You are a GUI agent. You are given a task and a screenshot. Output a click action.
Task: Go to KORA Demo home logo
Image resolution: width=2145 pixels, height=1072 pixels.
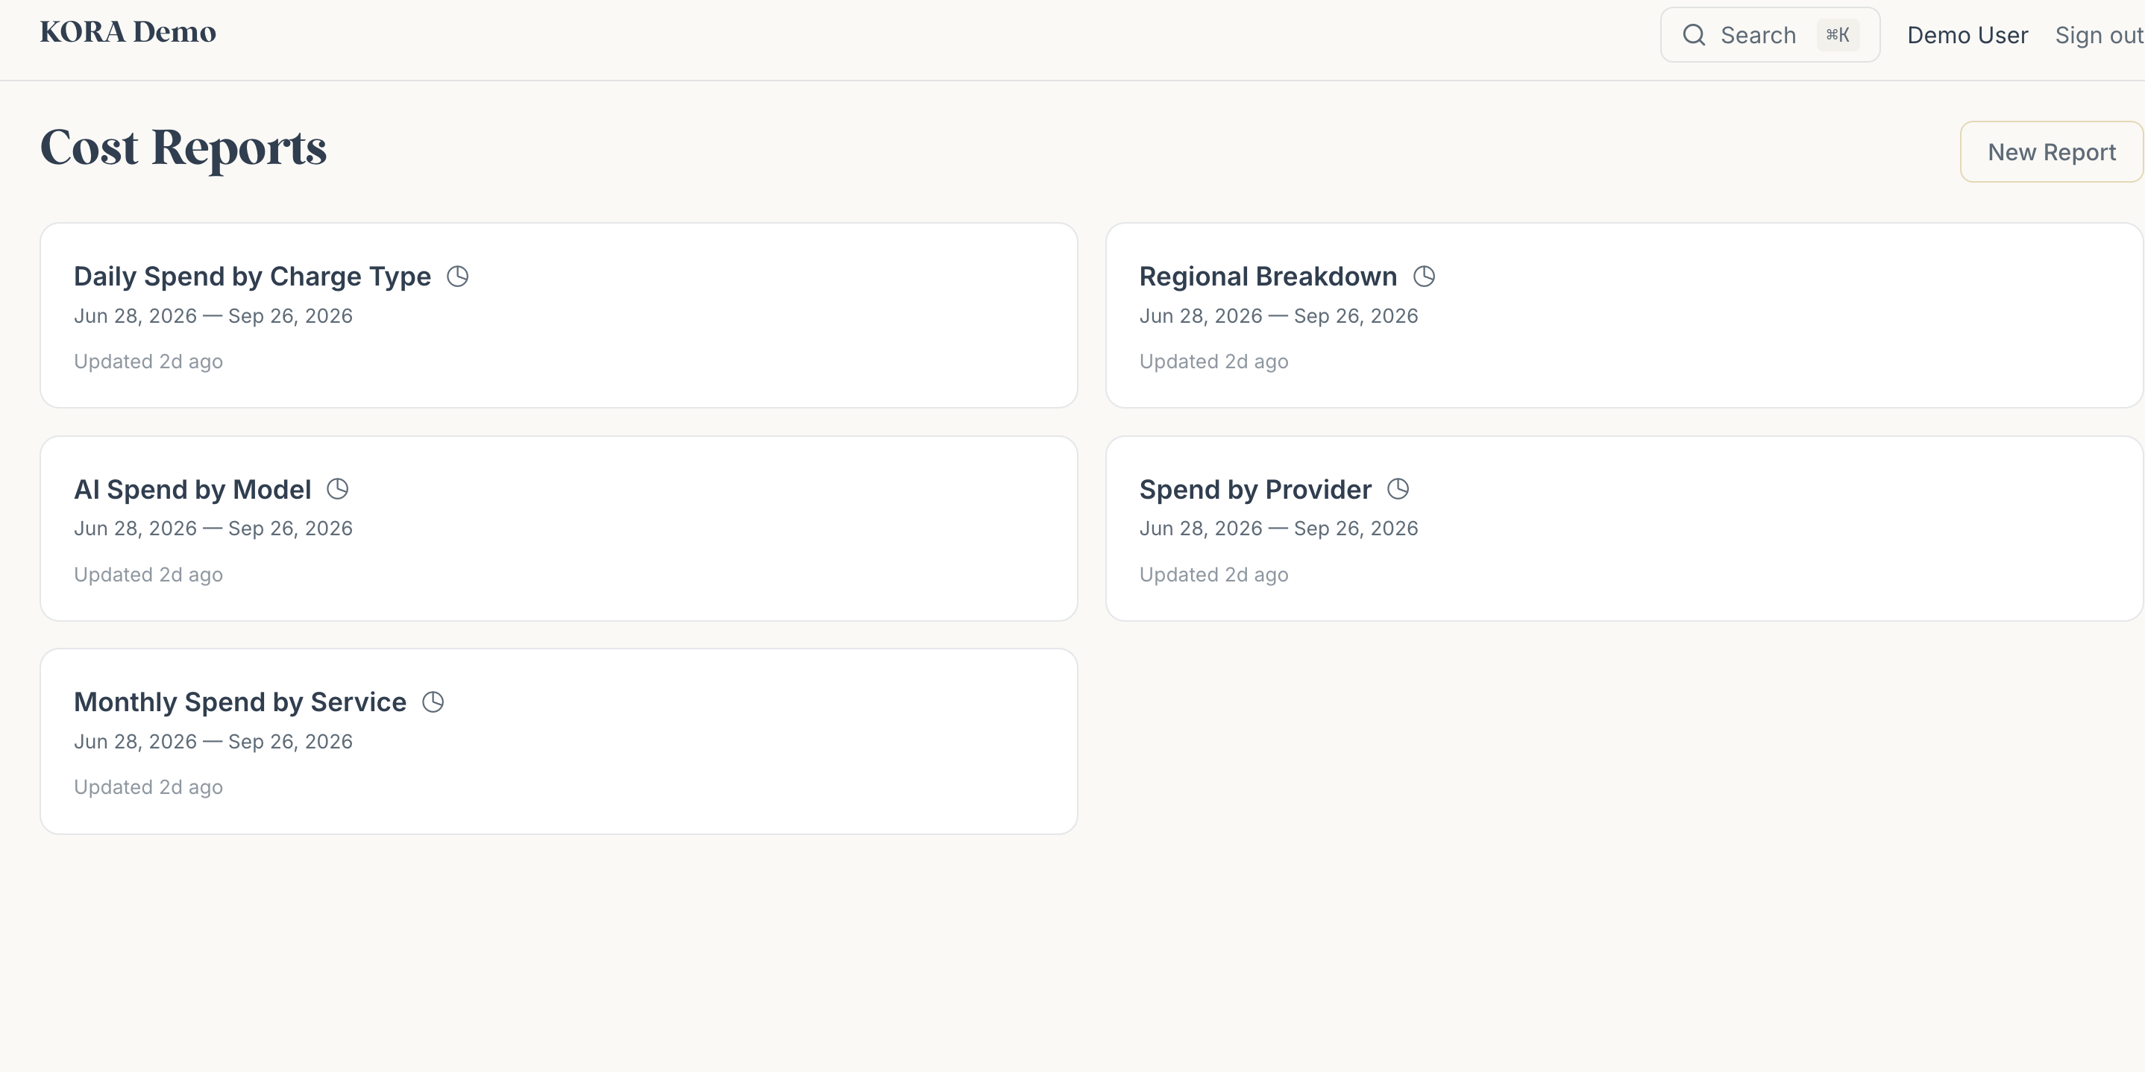128,31
